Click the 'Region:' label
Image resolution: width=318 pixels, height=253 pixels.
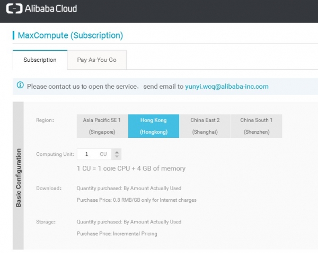point(45,120)
